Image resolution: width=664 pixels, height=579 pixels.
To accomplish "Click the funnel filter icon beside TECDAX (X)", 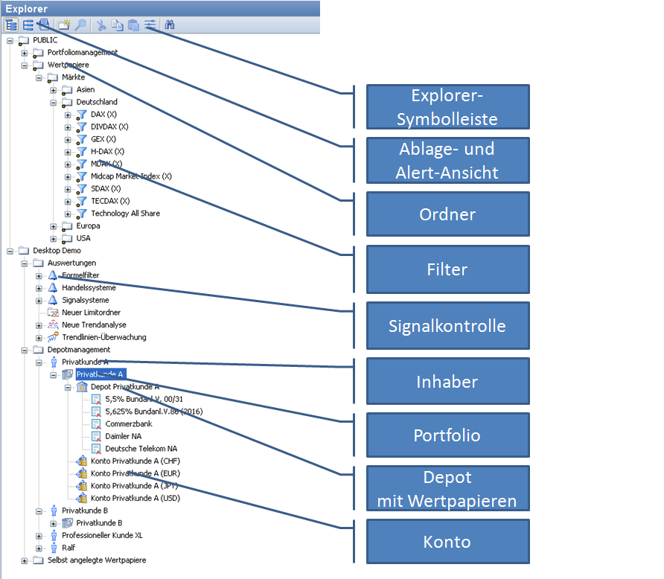I will click(81, 201).
